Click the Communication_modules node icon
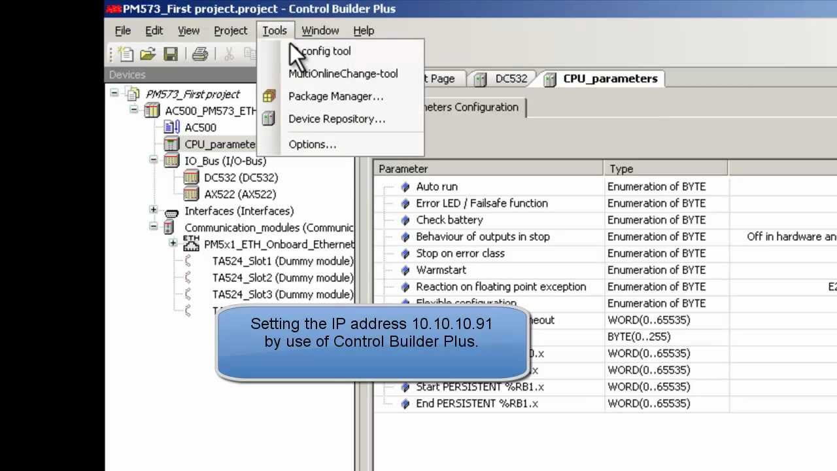 click(x=169, y=228)
